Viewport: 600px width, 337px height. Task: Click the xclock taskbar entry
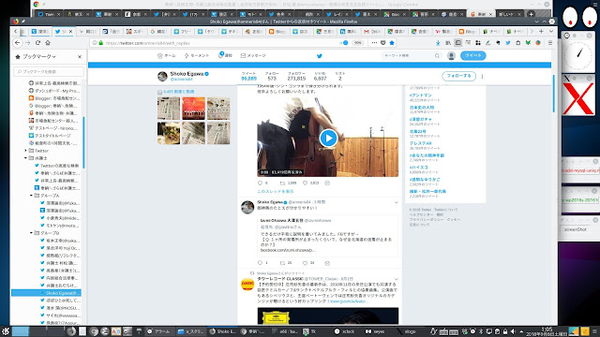click(x=345, y=331)
